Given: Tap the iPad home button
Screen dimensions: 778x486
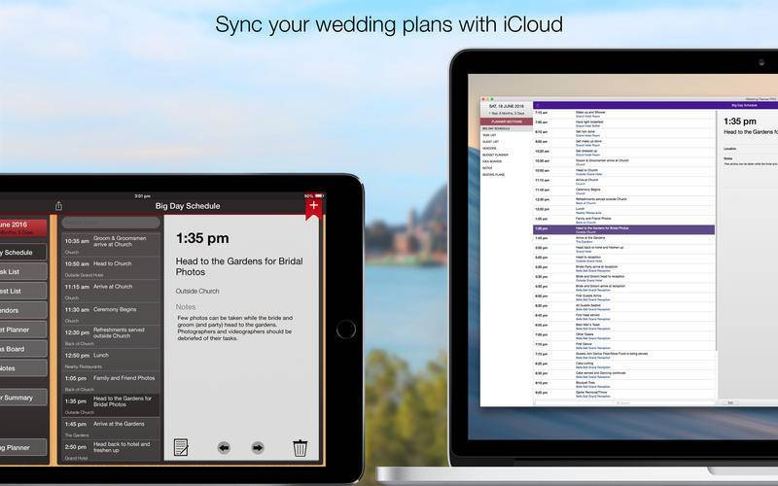Looking at the screenshot, I should (x=346, y=330).
